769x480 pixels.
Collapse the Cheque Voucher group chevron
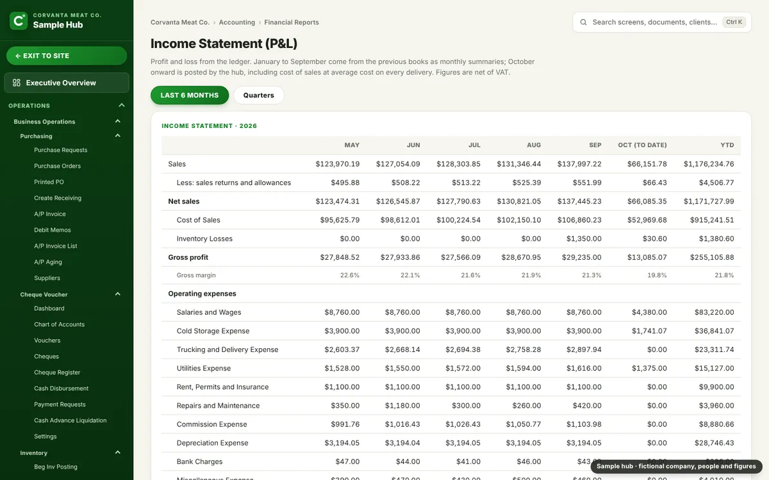click(118, 294)
